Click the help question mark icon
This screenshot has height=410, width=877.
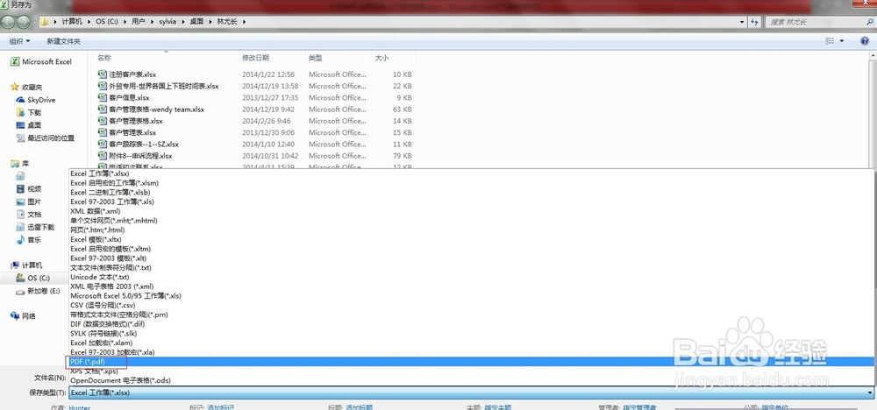point(865,41)
